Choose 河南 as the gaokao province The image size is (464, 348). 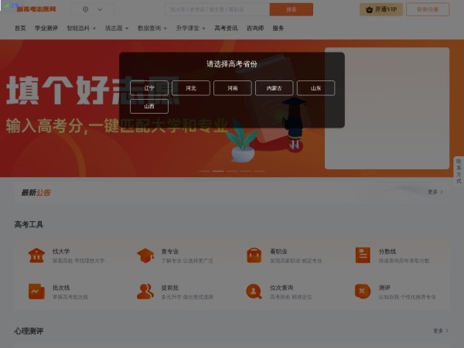click(x=233, y=88)
